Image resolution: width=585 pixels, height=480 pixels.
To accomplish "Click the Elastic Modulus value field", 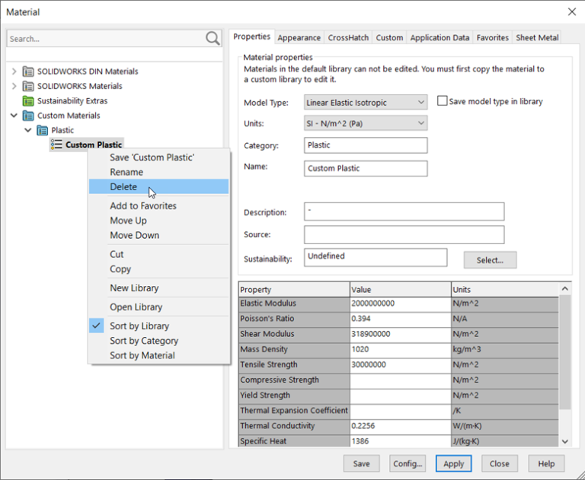I will pos(400,304).
